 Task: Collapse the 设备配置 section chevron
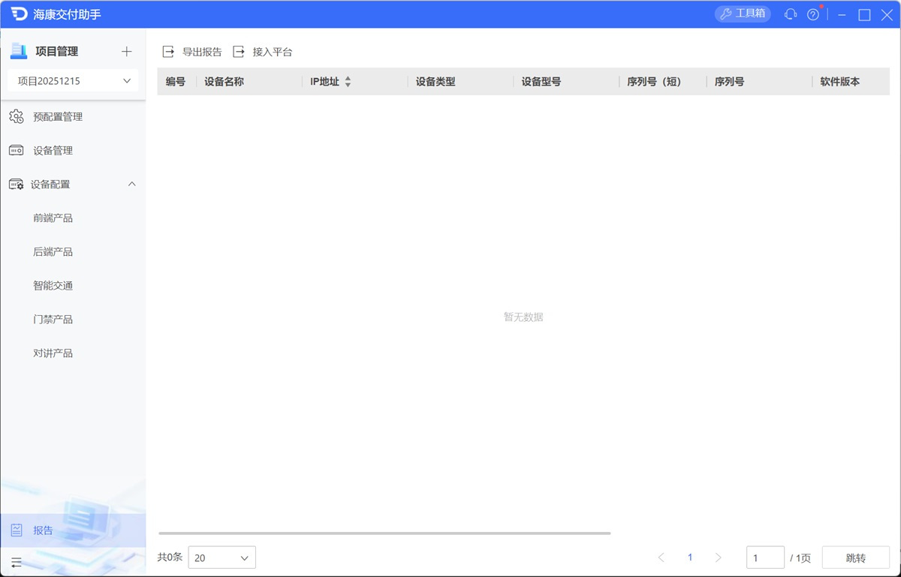(x=132, y=185)
